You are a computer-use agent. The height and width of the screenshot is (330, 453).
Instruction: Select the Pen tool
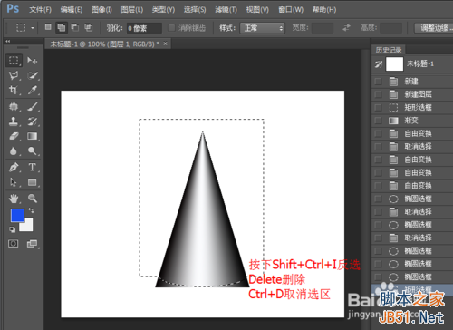(14, 167)
